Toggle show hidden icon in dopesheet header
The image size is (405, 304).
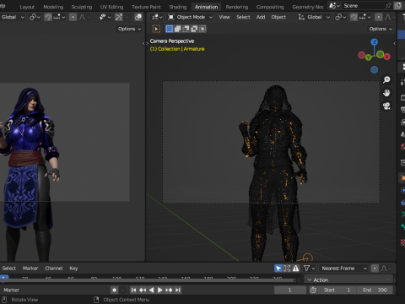click(287, 269)
